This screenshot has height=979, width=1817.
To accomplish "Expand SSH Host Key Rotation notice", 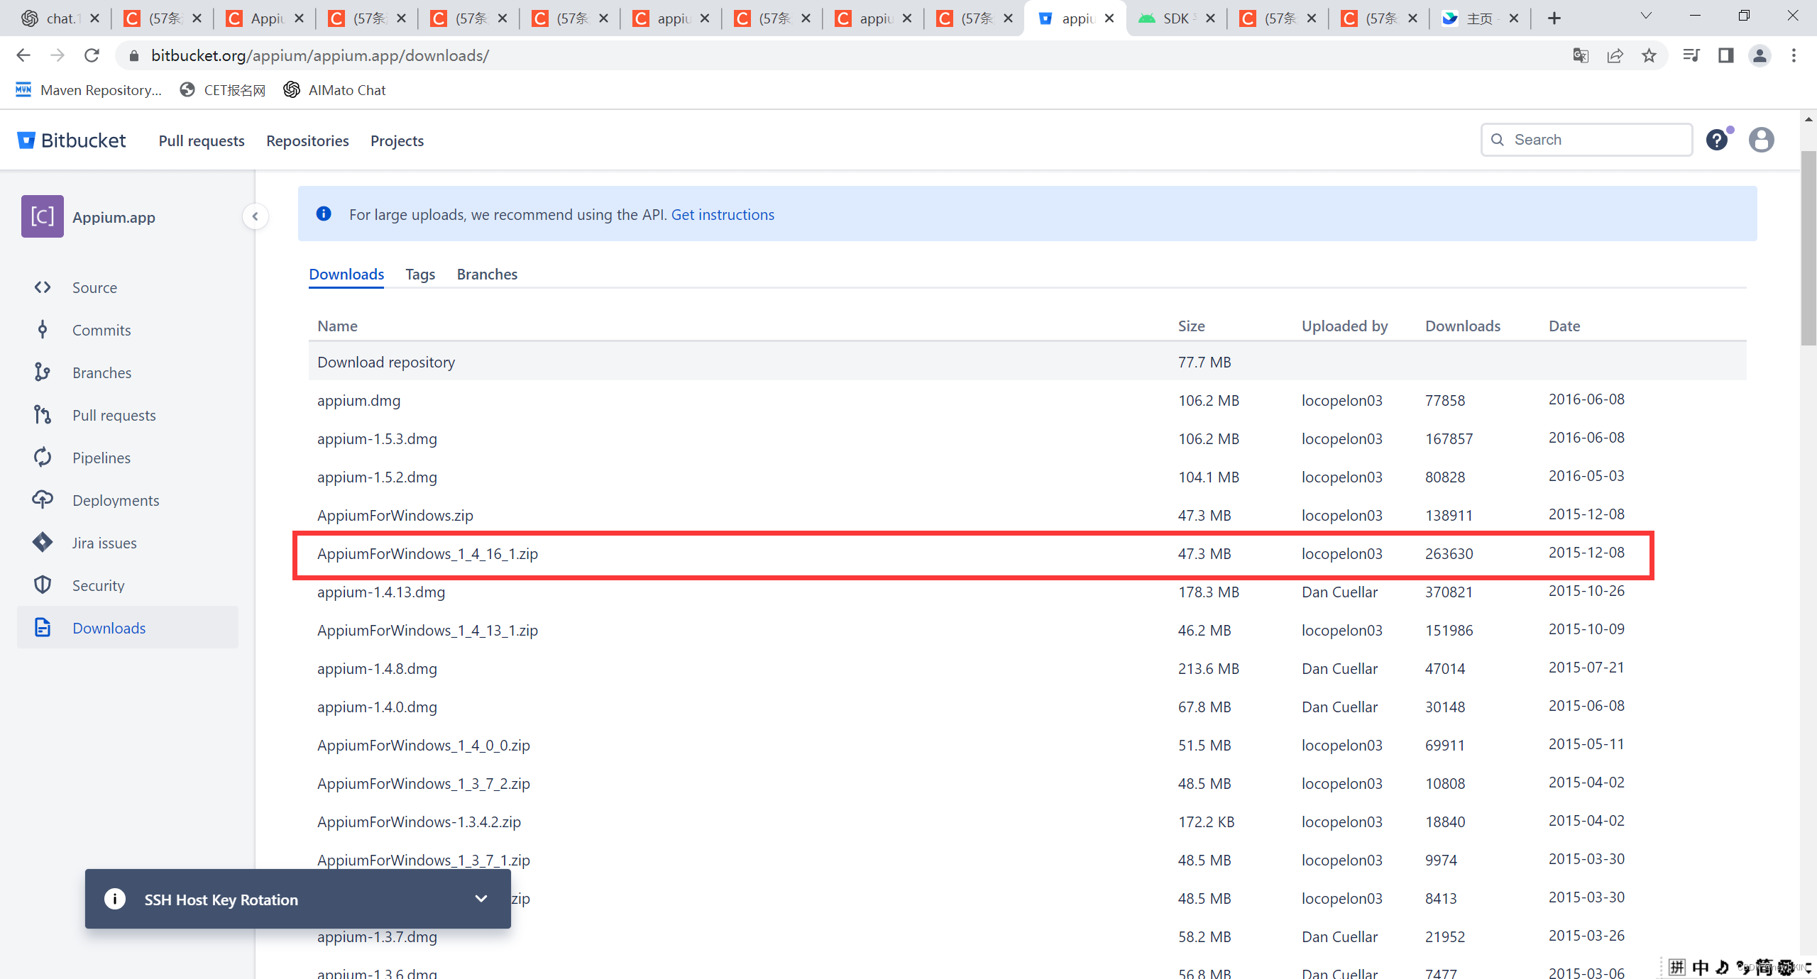I will pos(481,899).
